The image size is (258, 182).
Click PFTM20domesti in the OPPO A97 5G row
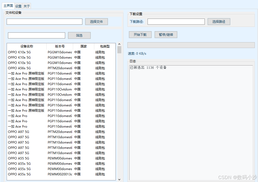60,132
